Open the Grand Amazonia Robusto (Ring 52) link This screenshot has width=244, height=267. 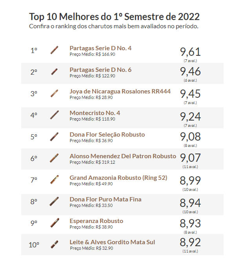118,178
